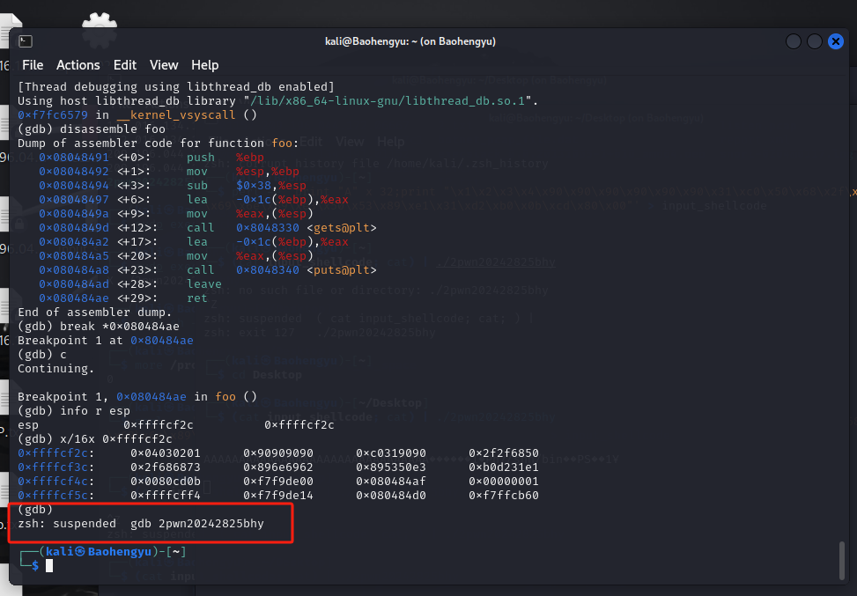Screen dimensions: 857x596
Task: Click address 0x0804849d on the call row
Action: click(x=74, y=228)
